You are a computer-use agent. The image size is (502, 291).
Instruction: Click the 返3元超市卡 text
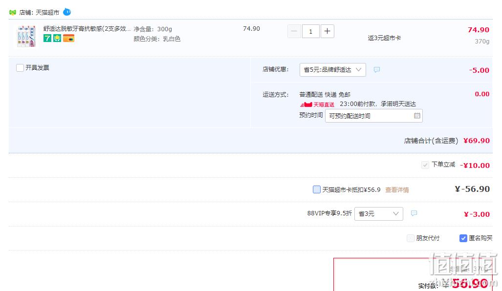pos(384,38)
